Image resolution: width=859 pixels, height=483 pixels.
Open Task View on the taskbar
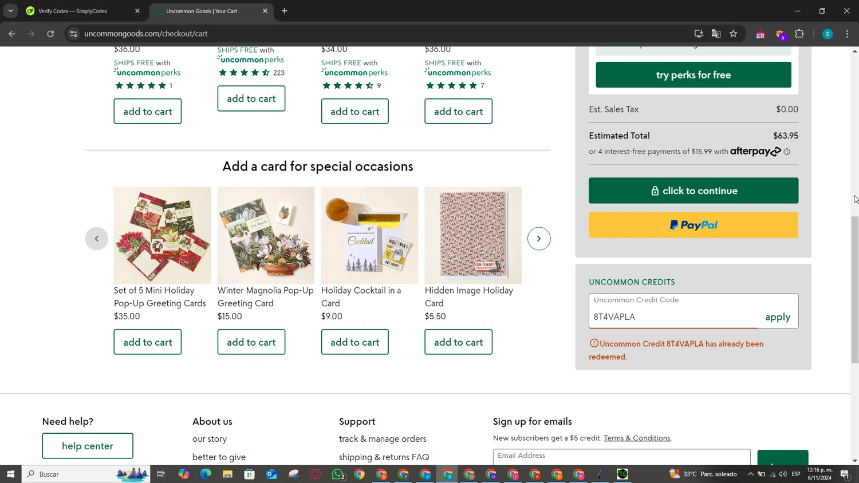161,474
